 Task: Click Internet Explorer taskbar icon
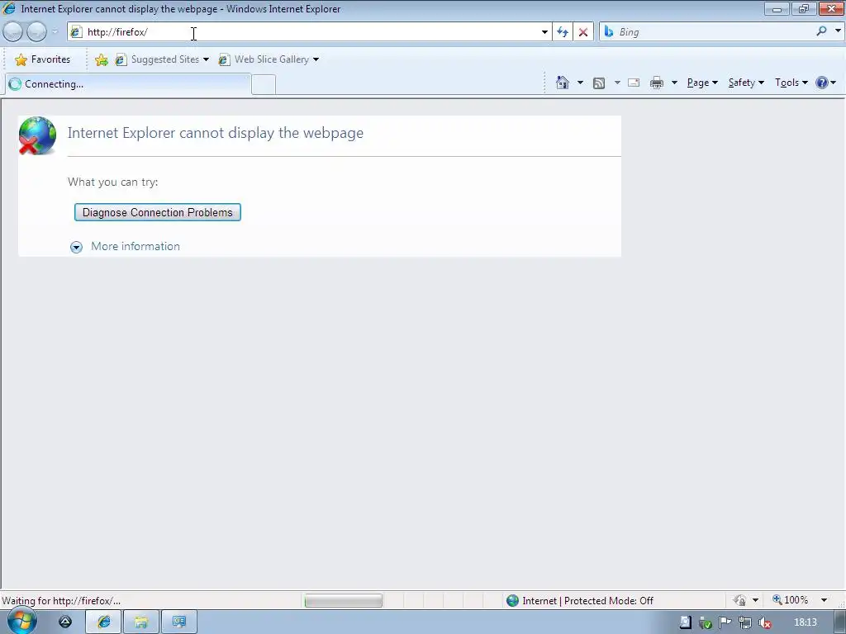tap(103, 622)
